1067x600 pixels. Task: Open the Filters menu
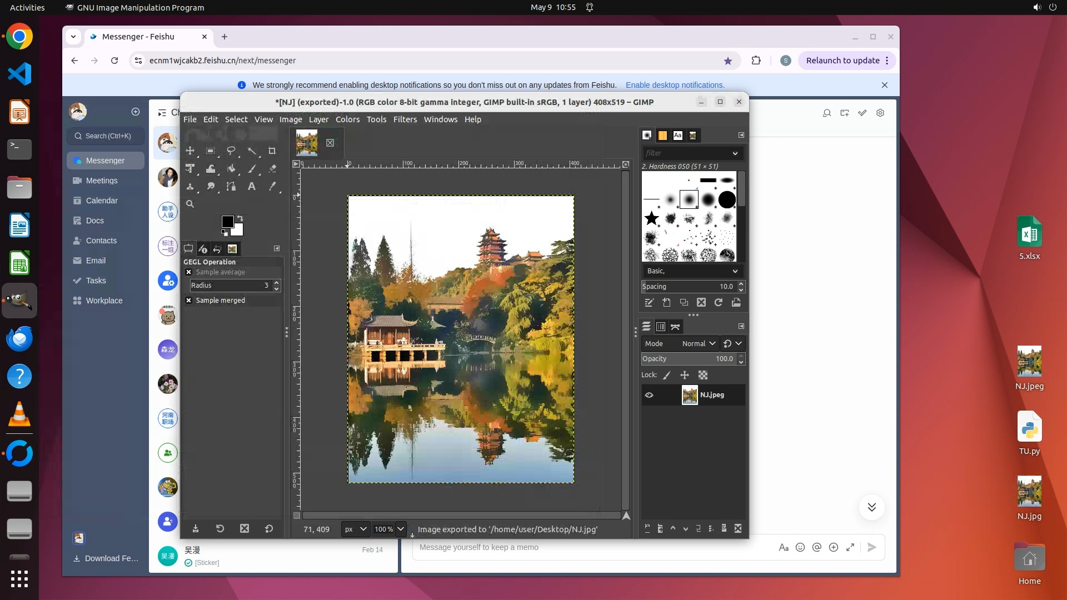(x=405, y=119)
